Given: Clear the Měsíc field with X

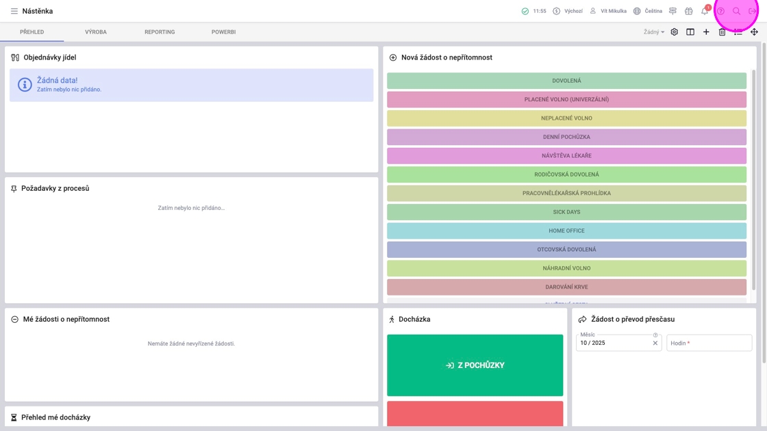Looking at the screenshot, I should click(655, 343).
